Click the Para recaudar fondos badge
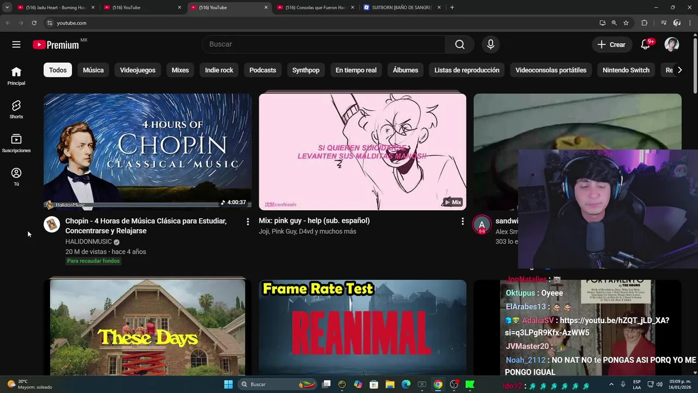 click(x=93, y=261)
